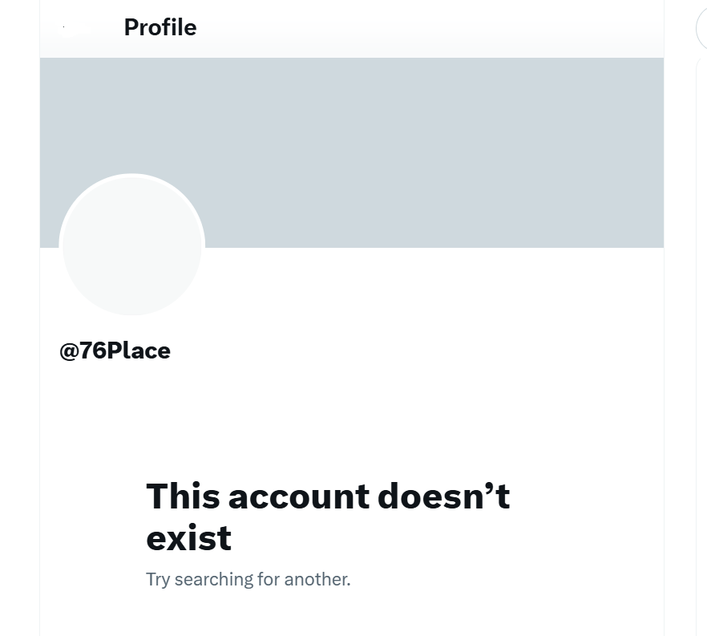Click the right sidebar panel edge
The image size is (707, 636).
tap(701, 321)
